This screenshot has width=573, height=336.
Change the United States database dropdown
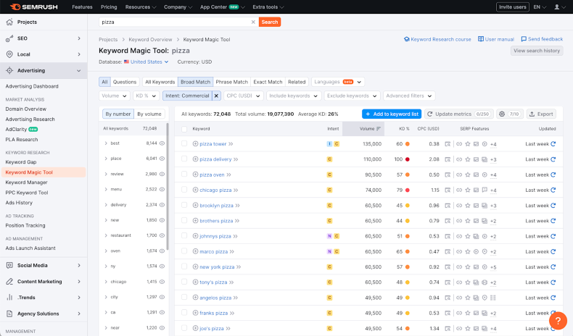146,62
